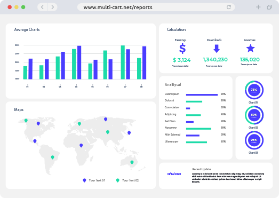The image size is (279, 198).
Task: Click the purple map pin on northern Russia
Action: click(106, 119)
